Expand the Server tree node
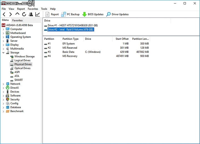Viewport: 200px width, 144px height. (3, 41)
